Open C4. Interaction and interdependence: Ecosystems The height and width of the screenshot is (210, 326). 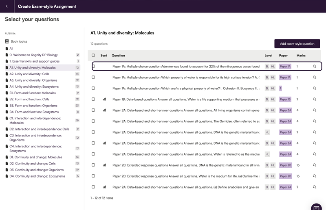coord(35,148)
